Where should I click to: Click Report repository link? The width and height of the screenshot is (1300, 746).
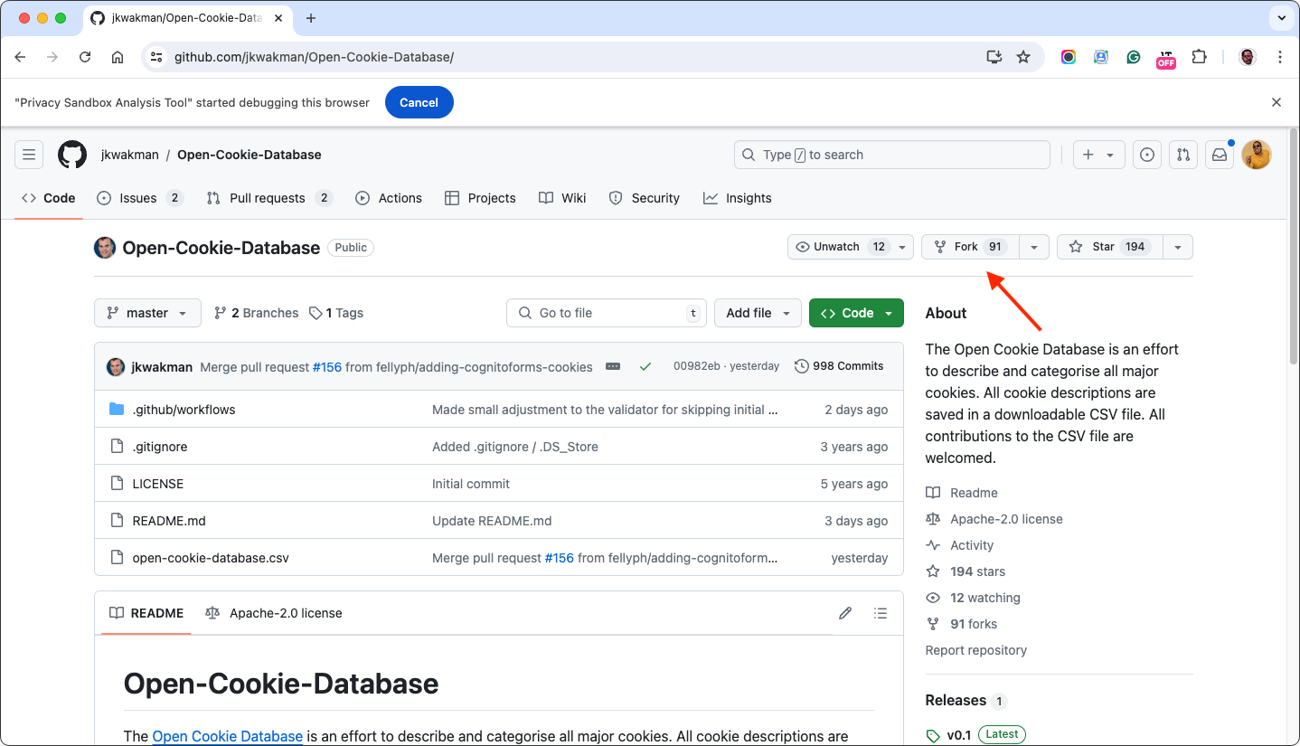point(976,650)
